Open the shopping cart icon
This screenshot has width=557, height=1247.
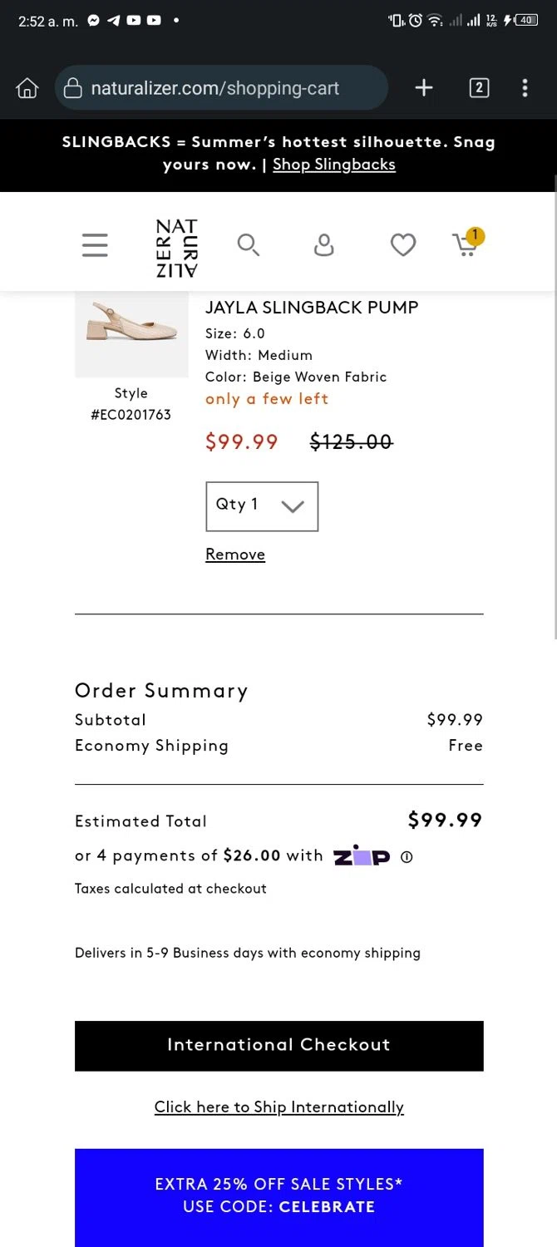pos(468,242)
